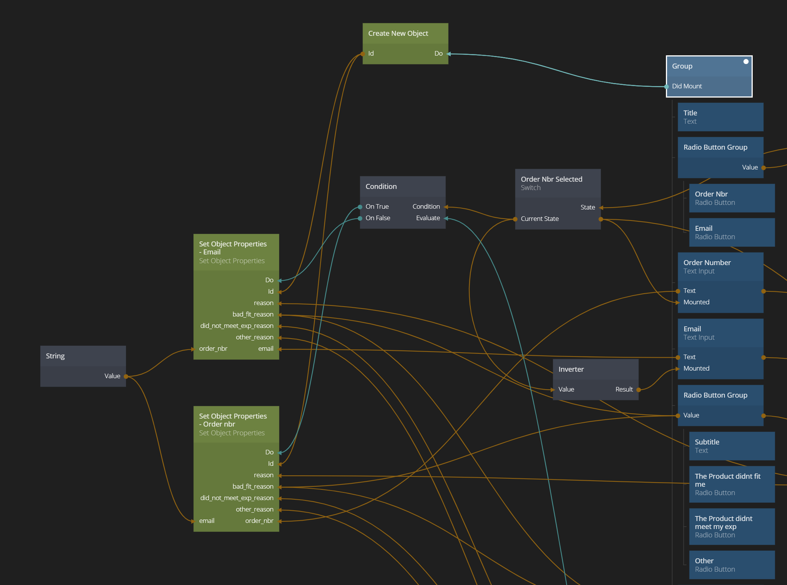The width and height of the screenshot is (787, 585).
Task: Click the Condition On True port
Action: coord(360,207)
